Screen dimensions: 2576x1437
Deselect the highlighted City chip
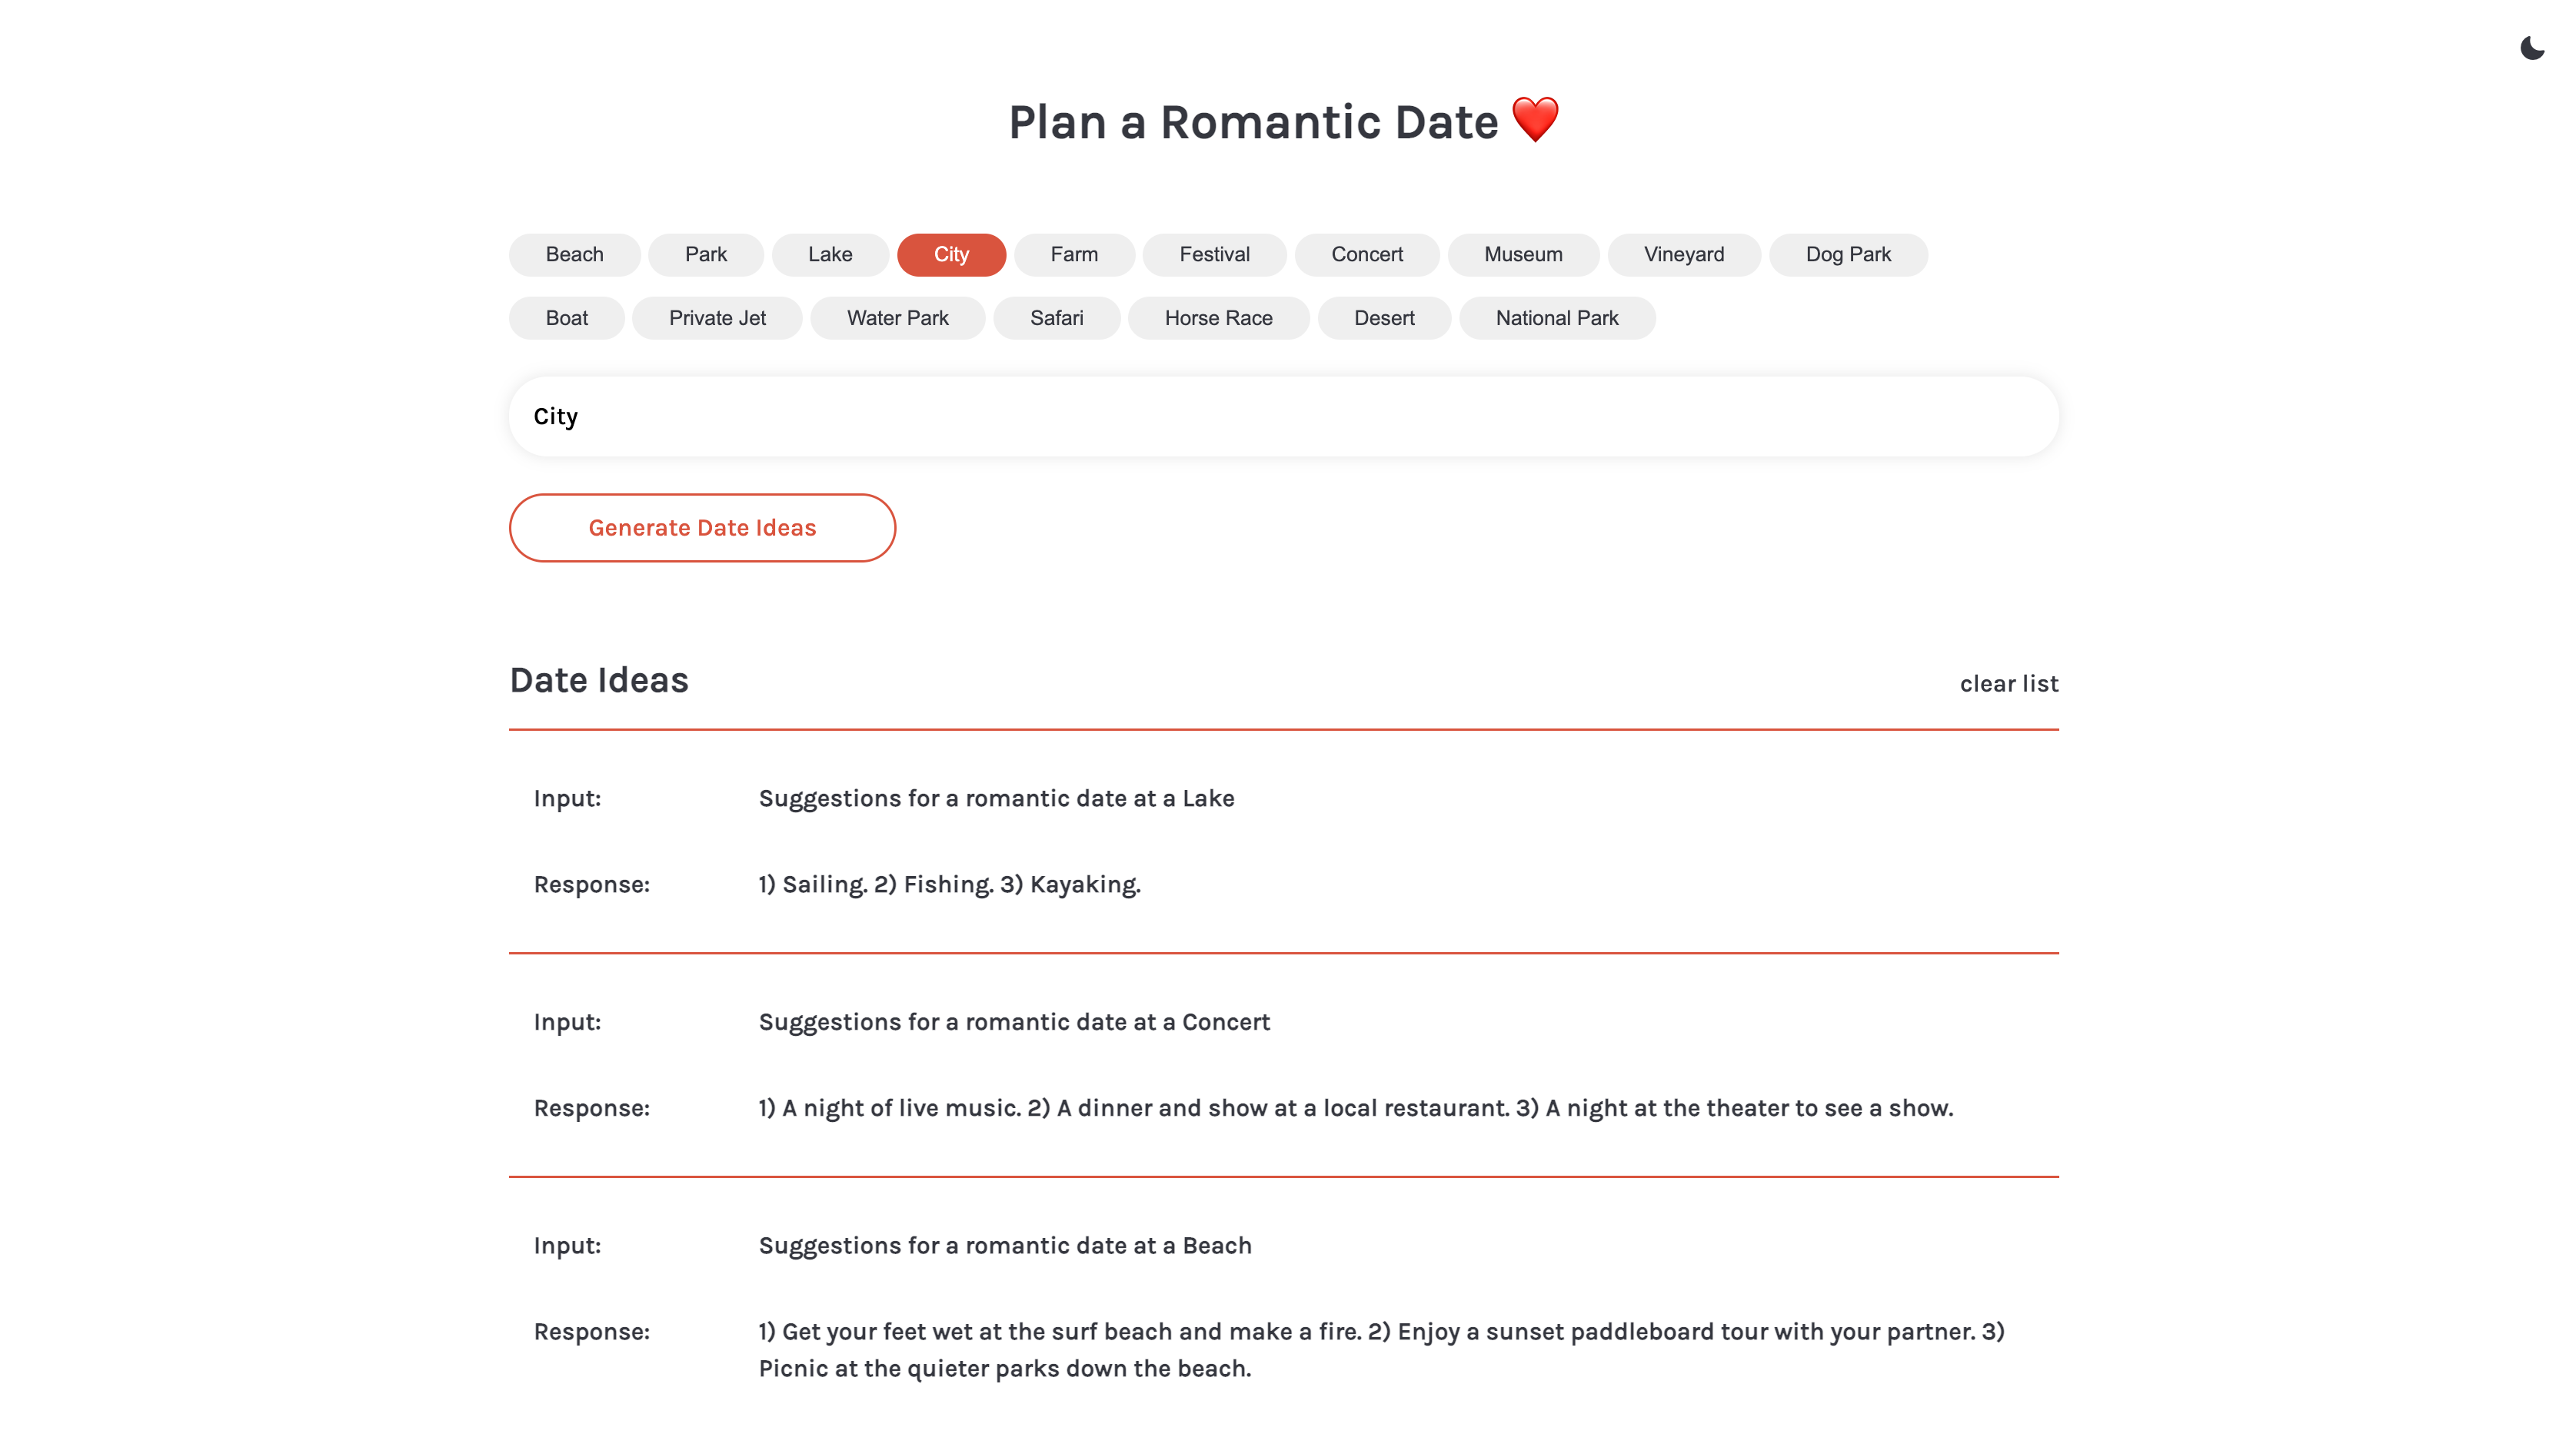click(x=950, y=255)
